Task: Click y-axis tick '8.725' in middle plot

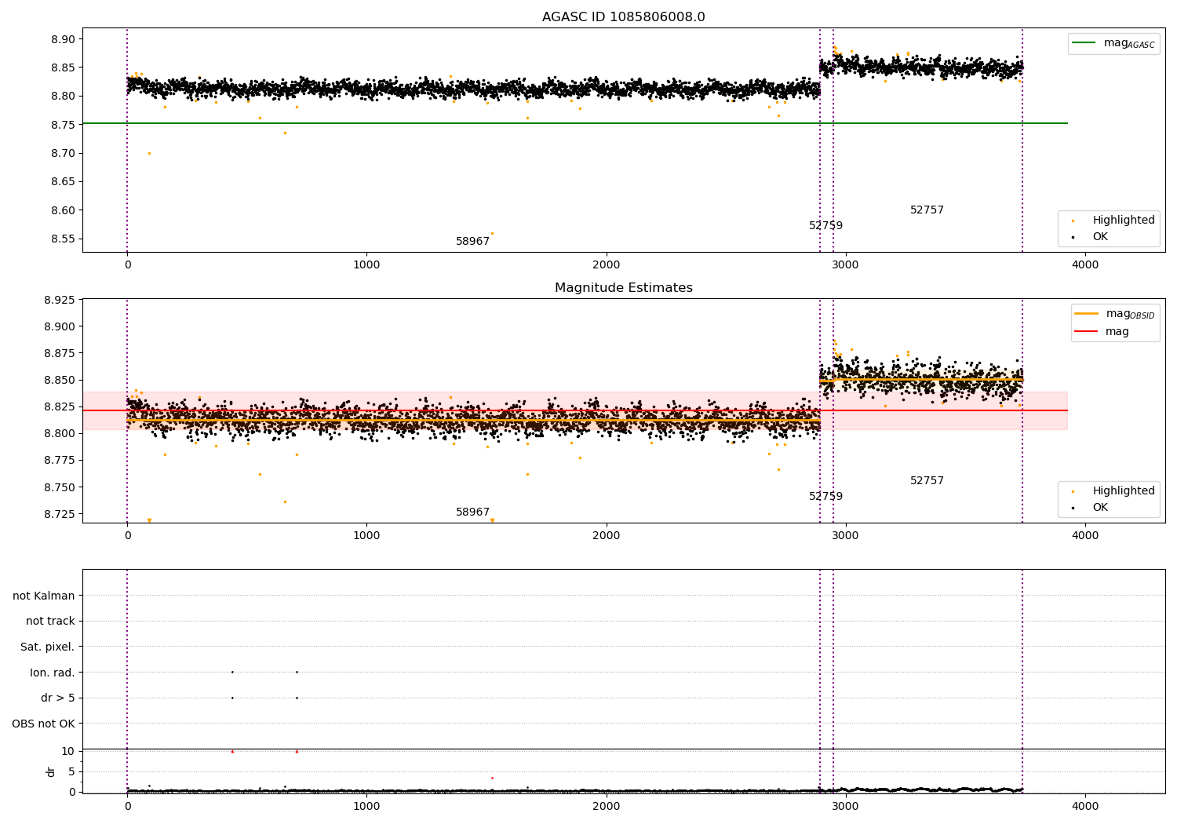Action: tap(59, 514)
